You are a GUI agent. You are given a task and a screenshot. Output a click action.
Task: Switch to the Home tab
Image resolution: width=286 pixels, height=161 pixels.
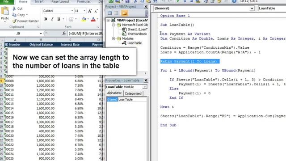pyautogui.click(x=23, y=2)
